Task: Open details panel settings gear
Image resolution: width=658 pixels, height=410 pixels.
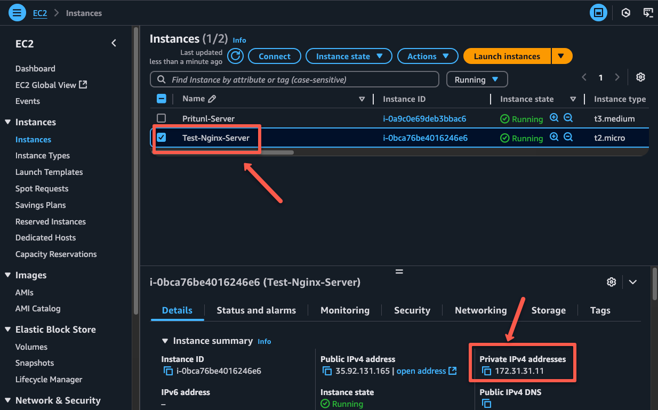Action: (x=612, y=282)
